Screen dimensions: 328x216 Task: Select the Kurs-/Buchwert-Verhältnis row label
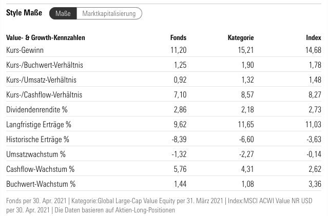45,65
